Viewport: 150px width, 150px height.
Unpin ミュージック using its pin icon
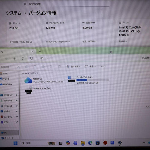pyautogui.click(x=17, y=116)
